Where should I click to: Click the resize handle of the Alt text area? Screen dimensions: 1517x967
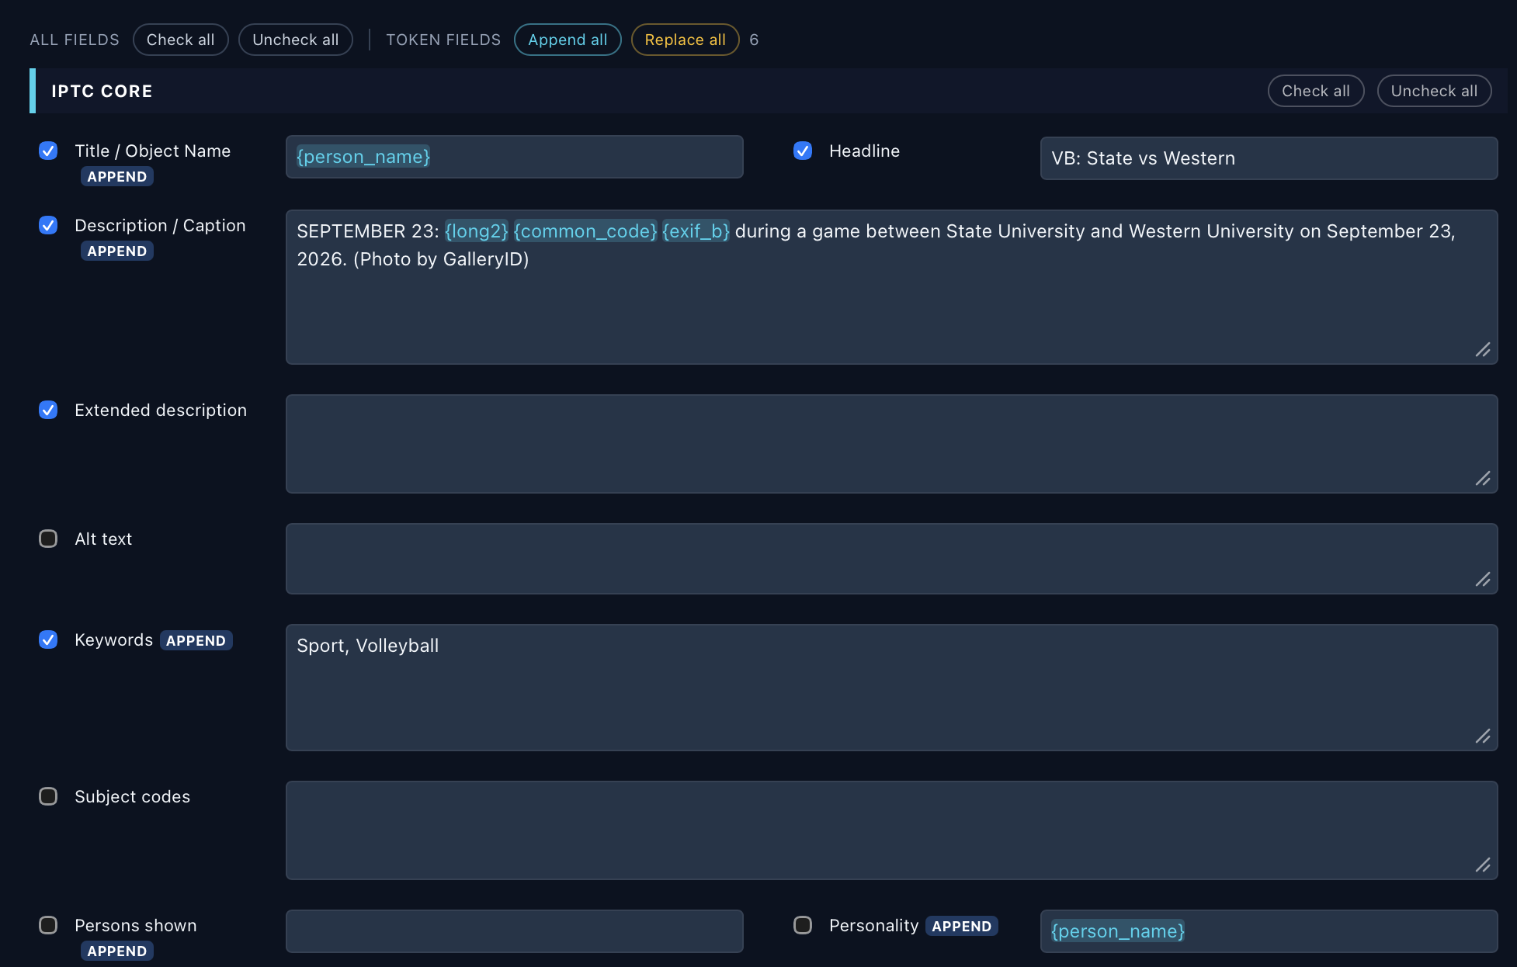1483,580
